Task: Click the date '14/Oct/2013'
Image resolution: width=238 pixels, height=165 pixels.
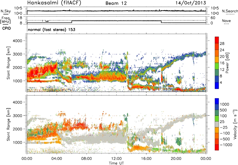Action: (191, 3)
